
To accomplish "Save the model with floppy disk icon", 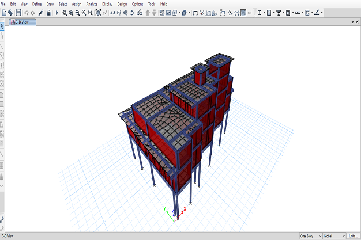I will 18,13.
